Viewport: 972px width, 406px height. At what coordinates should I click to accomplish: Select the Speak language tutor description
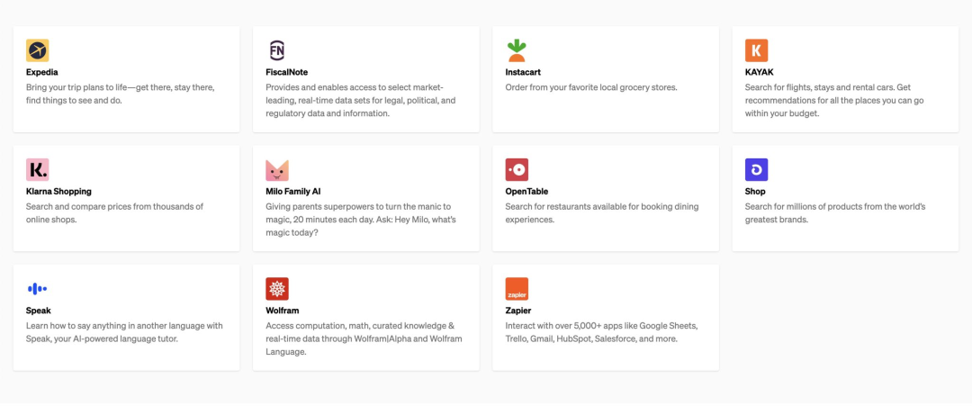point(124,332)
